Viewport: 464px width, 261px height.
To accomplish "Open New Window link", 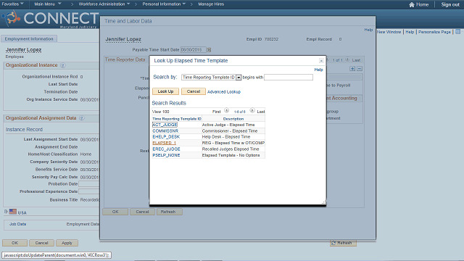I will point(389,32).
